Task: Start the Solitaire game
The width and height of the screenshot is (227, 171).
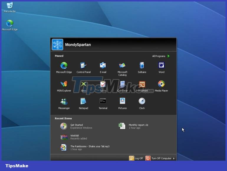Action: [x=142, y=68]
